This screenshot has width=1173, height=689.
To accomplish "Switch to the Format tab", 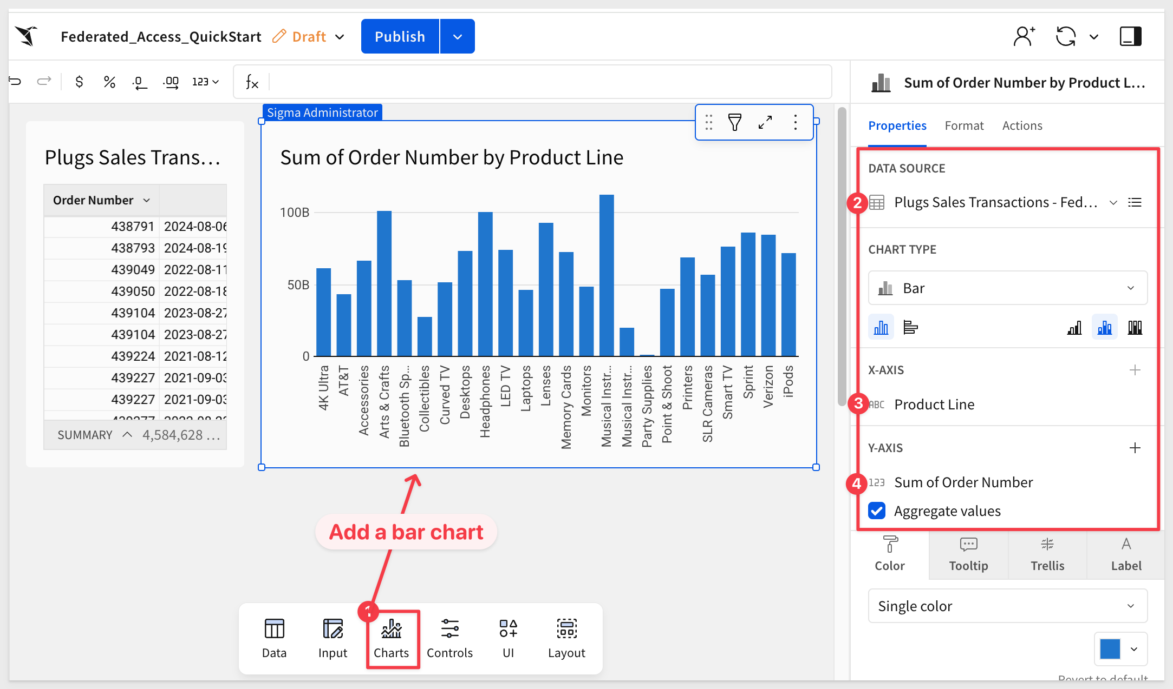I will pos(964,125).
